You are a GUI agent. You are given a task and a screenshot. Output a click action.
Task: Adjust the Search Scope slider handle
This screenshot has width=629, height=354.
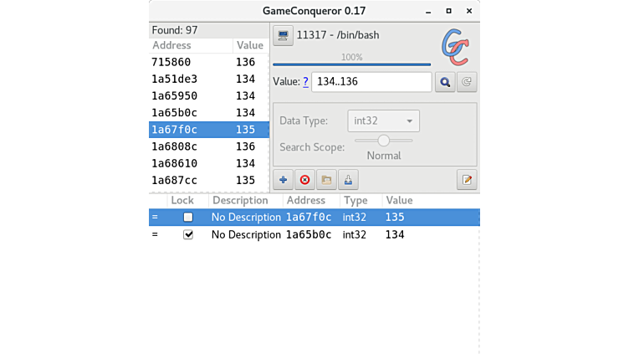click(383, 141)
